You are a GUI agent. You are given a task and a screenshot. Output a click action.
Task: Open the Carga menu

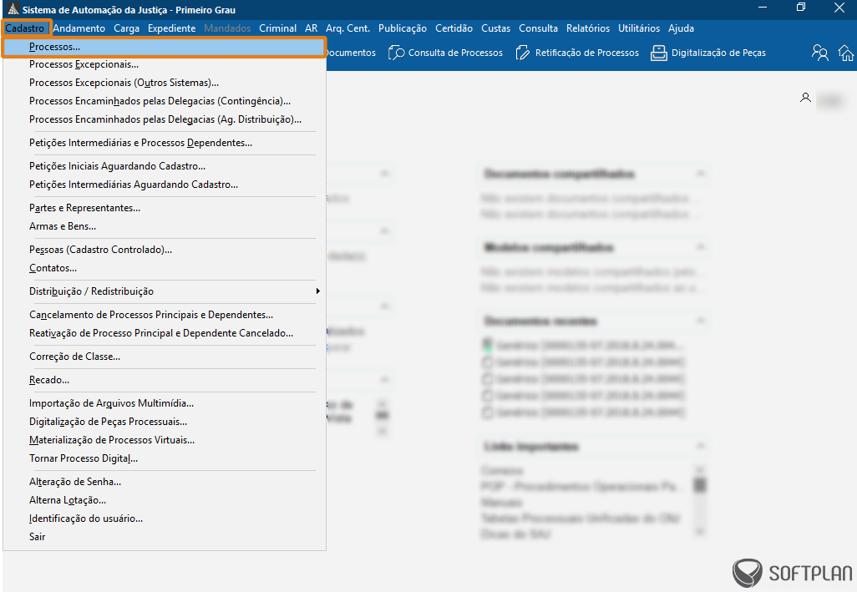coord(126,28)
